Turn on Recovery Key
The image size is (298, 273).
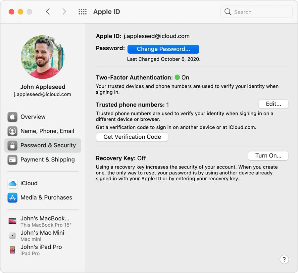tap(268, 156)
